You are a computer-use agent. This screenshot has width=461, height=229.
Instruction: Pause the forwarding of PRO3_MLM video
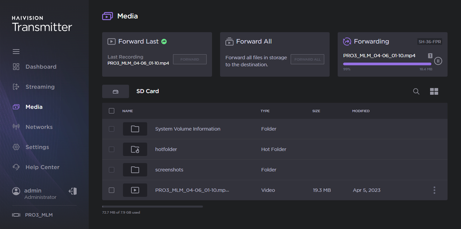tap(438, 61)
